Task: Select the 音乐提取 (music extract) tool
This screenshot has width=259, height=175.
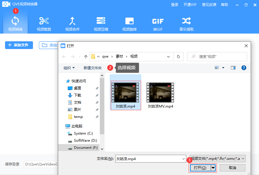Action: click(186, 24)
